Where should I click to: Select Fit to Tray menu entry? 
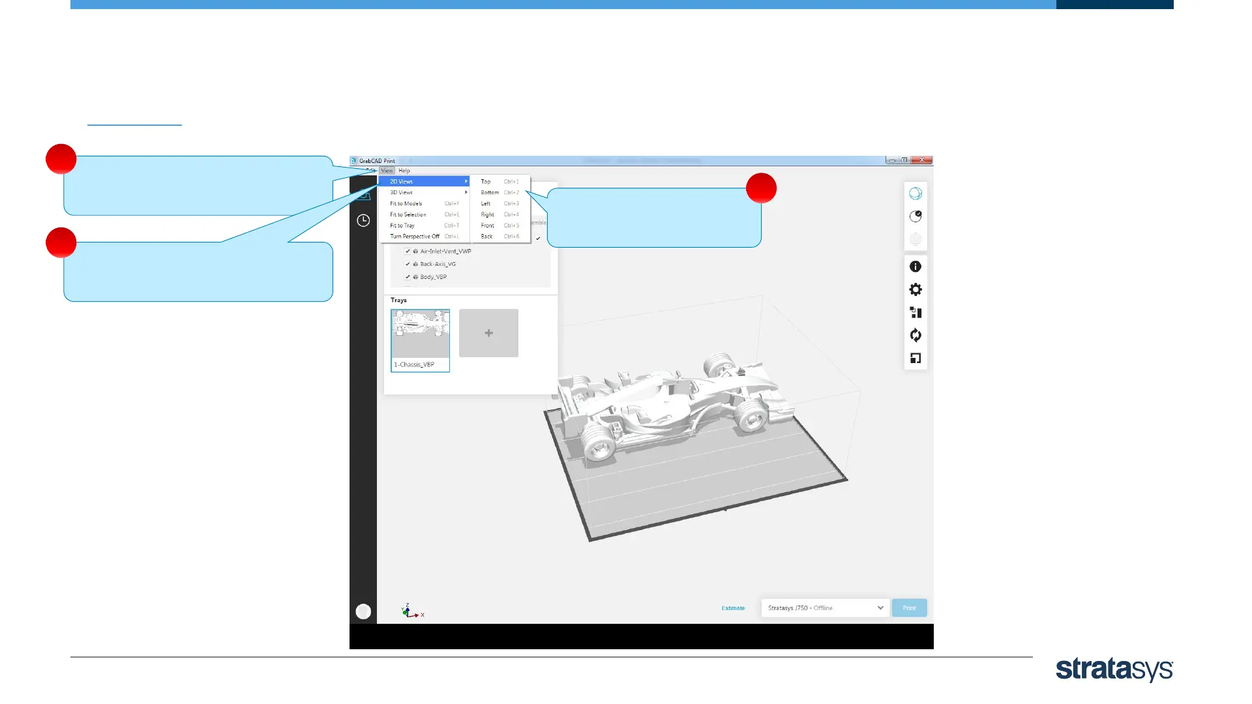(x=402, y=226)
